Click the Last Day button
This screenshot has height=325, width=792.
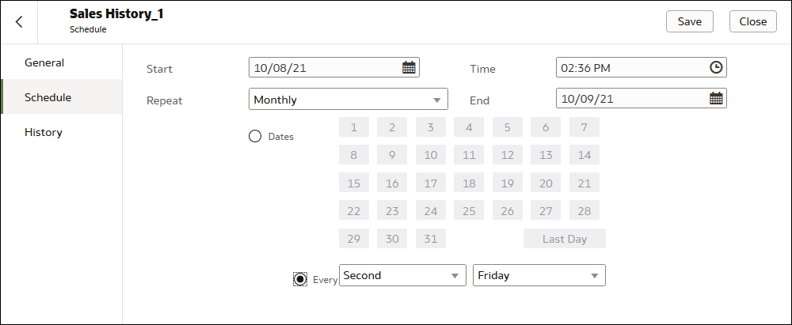pos(564,239)
